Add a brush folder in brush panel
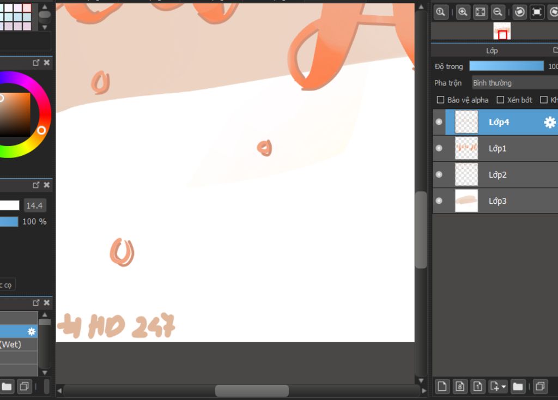 7,386
